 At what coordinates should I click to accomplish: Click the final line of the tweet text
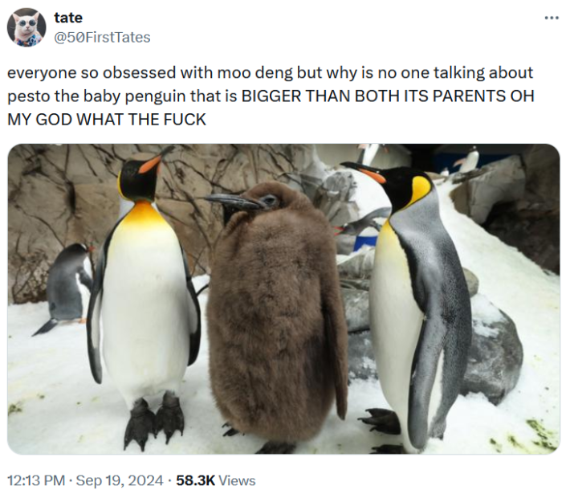[107, 120]
